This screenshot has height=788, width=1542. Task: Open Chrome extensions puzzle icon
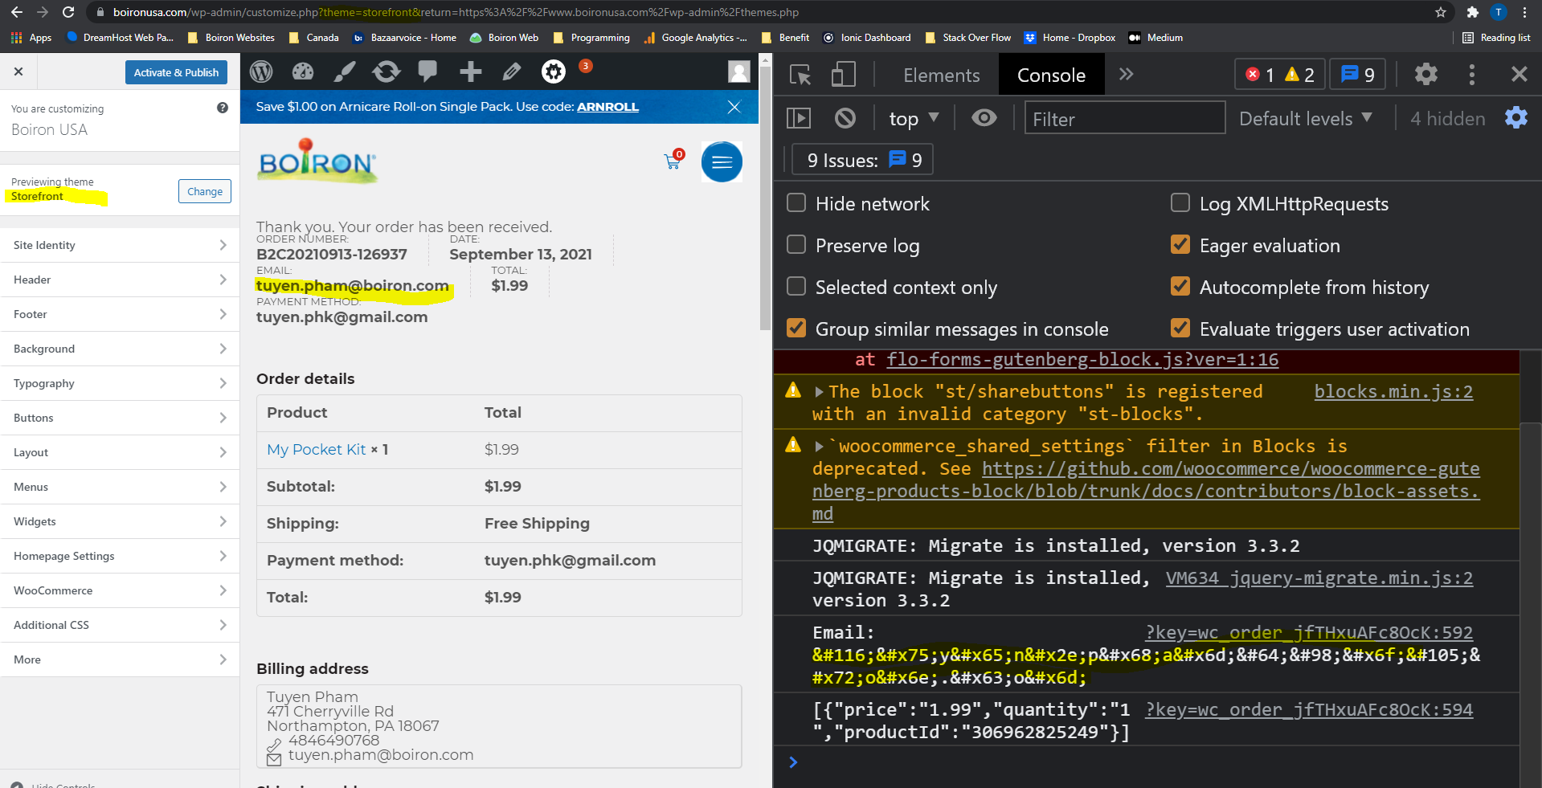click(x=1472, y=12)
